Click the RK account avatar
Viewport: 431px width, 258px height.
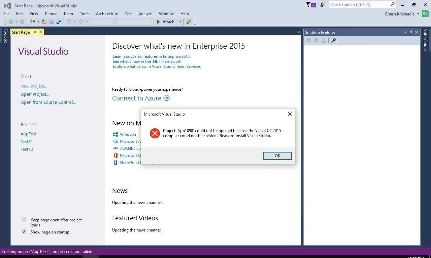tap(425, 14)
